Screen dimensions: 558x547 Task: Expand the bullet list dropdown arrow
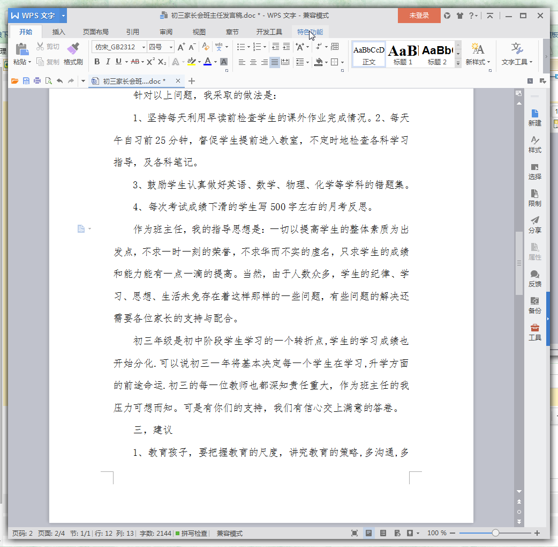248,47
